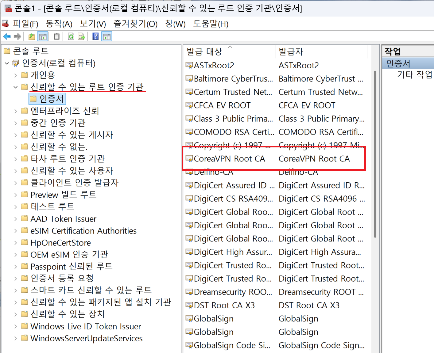Select the CoreaVPN Root CA certificate
Screen dimensions: 434x353
pyautogui.click(x=229, y=159)
